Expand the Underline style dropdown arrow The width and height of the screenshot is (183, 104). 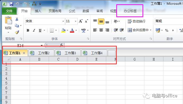(44, 30)
